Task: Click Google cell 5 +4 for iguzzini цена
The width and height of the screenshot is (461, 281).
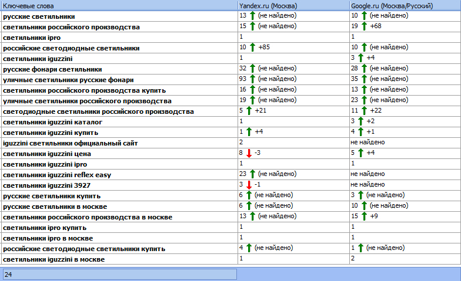Action: point(405,154)
